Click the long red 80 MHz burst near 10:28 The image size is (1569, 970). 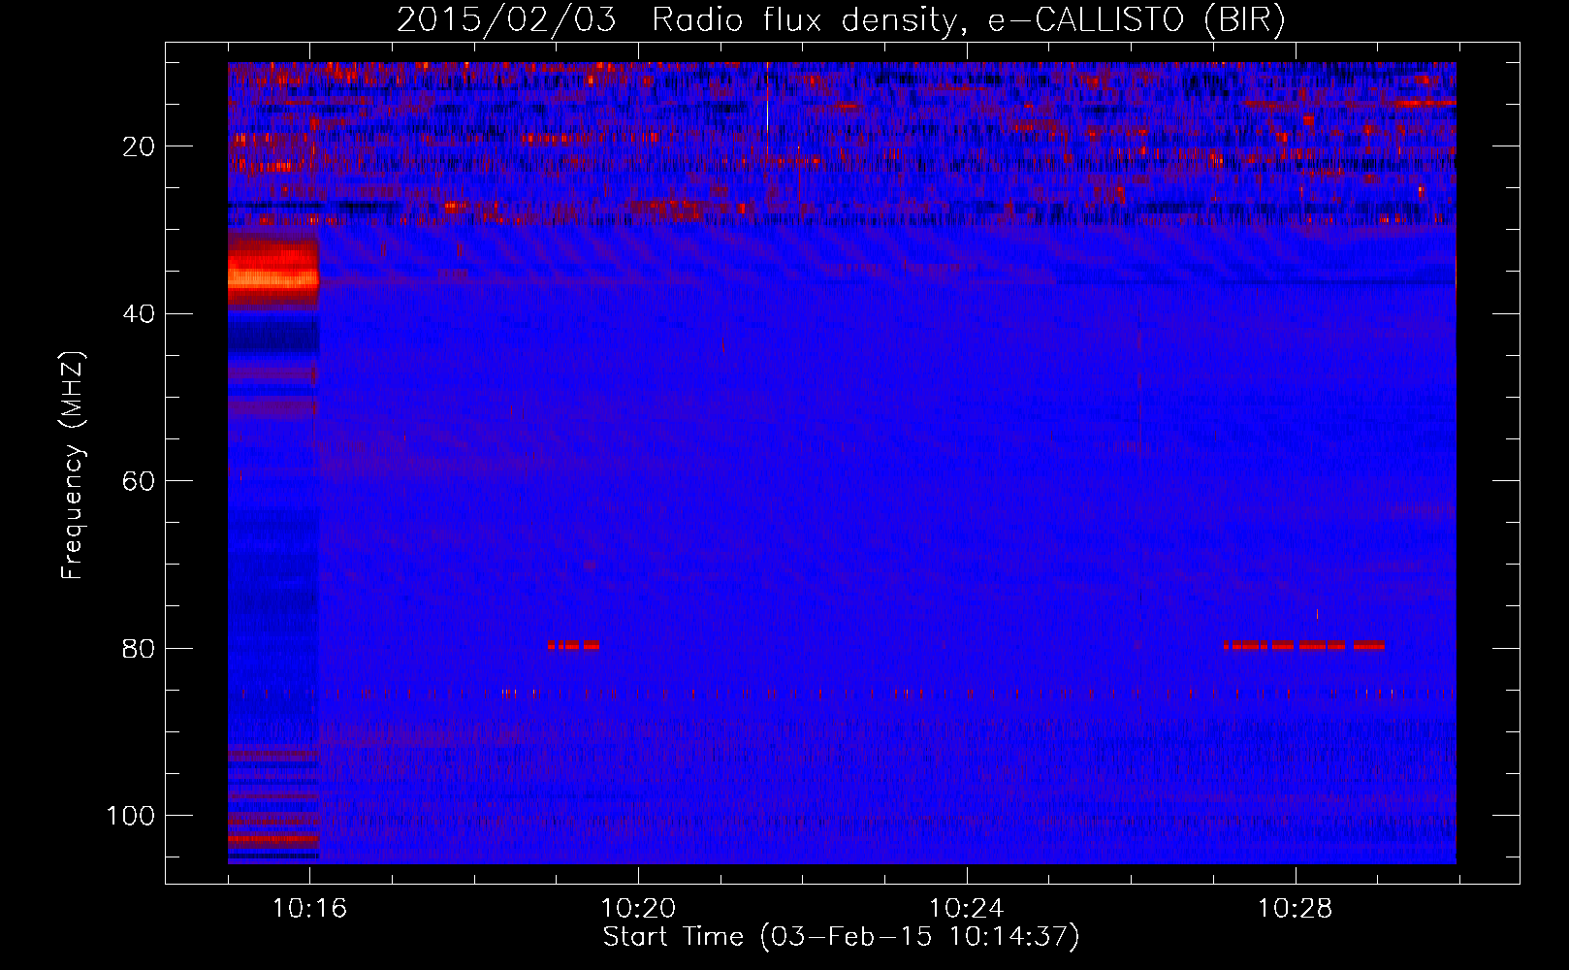click(x=1303, y=645)
